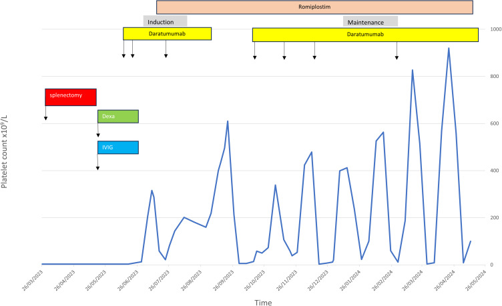Select the red splenectomy box
Screen dimensions: 502x306
click(70, 97)
